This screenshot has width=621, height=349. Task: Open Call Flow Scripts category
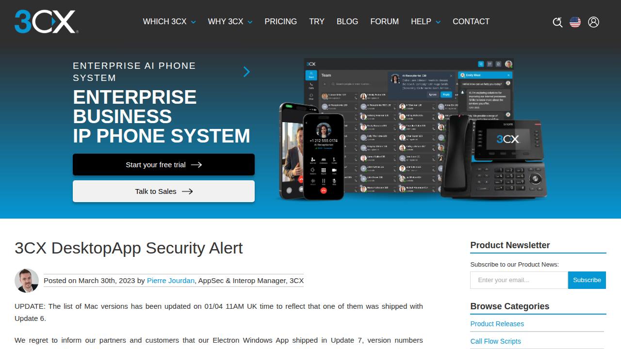[x=495, y=341]
